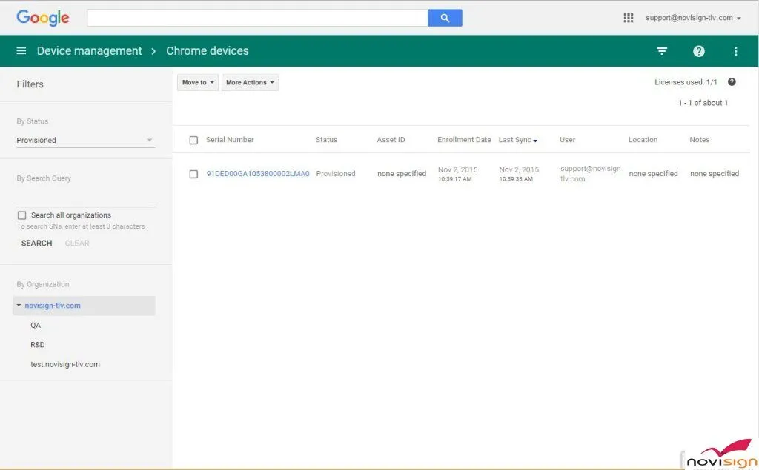Open the filter icon in the green toolbar

point(662,51)
